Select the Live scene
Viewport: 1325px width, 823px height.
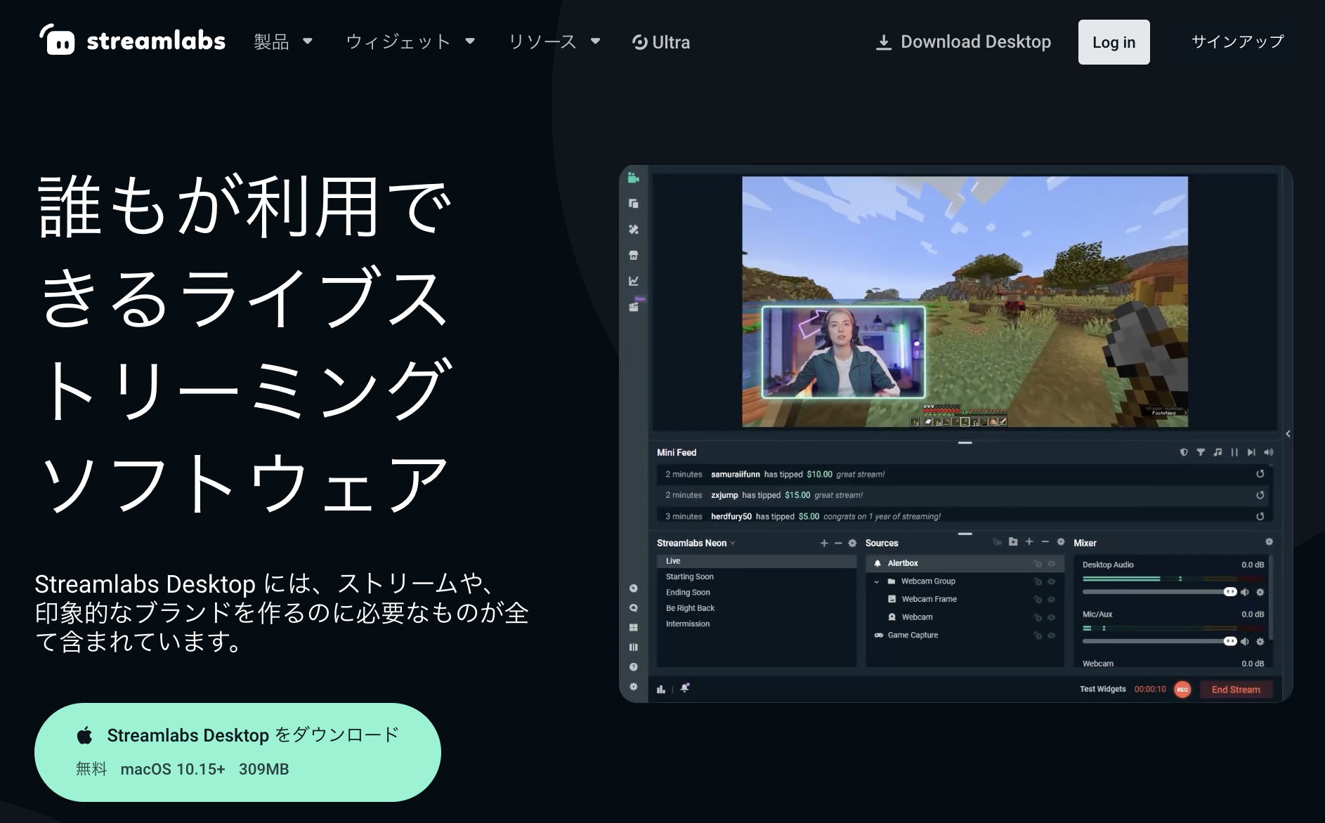757,561
